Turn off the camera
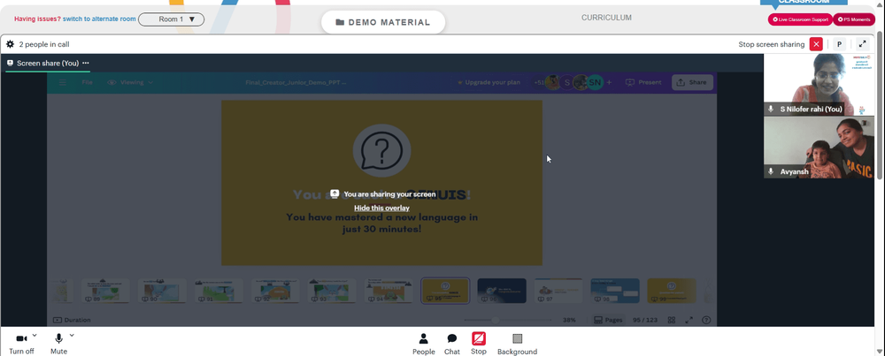The image size is (885, 356). pos(21,343)
